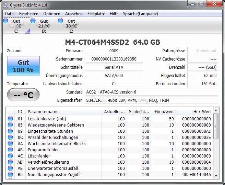Click hex value 00000000003E

coord(197,138)
